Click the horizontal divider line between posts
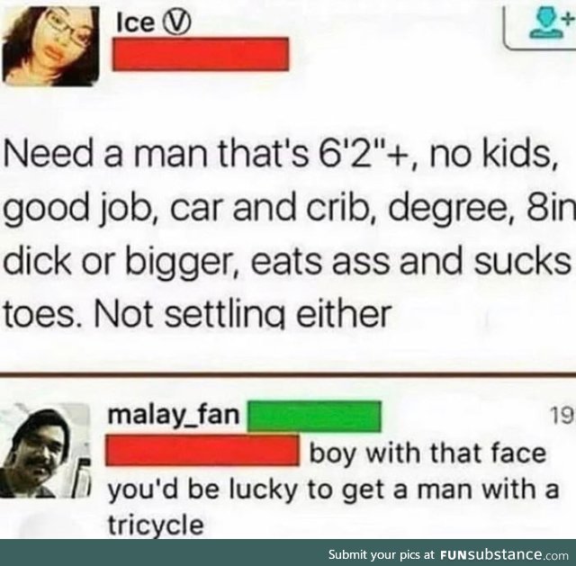This screenshot has width=576, height=566. pos(288,374)
